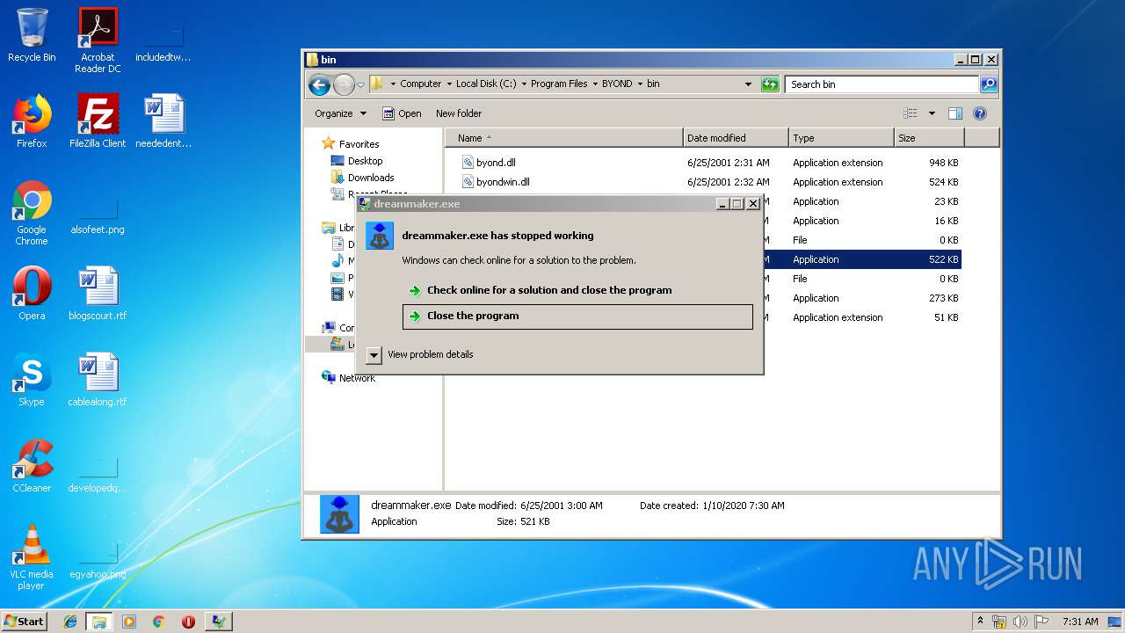Image resolution: width=1125 pixels, height=633 pixels.
Task: Click the 7:31 AM taskbar clock
Action: click(x=1080, y=622)
